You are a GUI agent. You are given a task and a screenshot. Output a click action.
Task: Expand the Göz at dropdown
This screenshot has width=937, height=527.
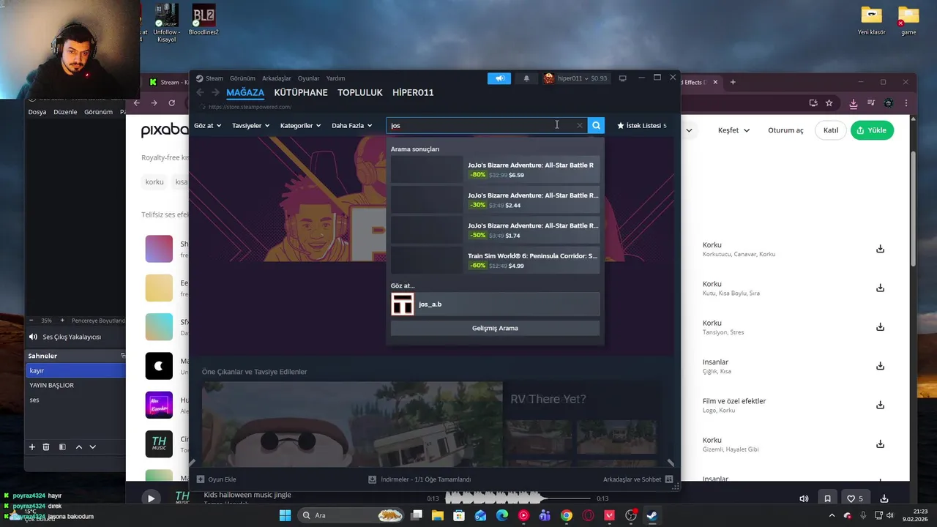207,125
